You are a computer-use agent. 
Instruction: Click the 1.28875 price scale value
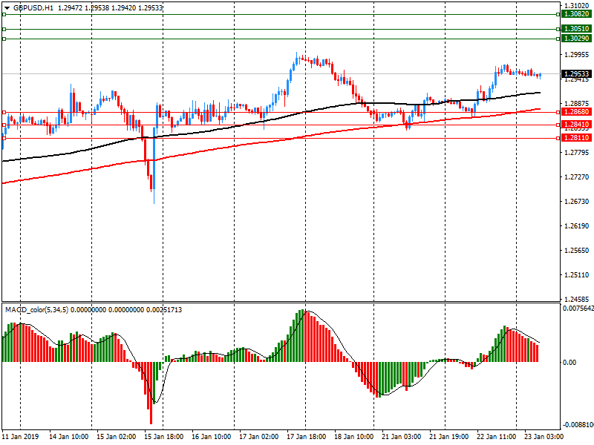pyautogui.click(x=577, y=104)
